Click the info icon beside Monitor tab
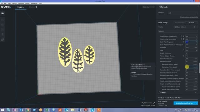This screenshot has width=200, height=112. click(x=36, y=7)
